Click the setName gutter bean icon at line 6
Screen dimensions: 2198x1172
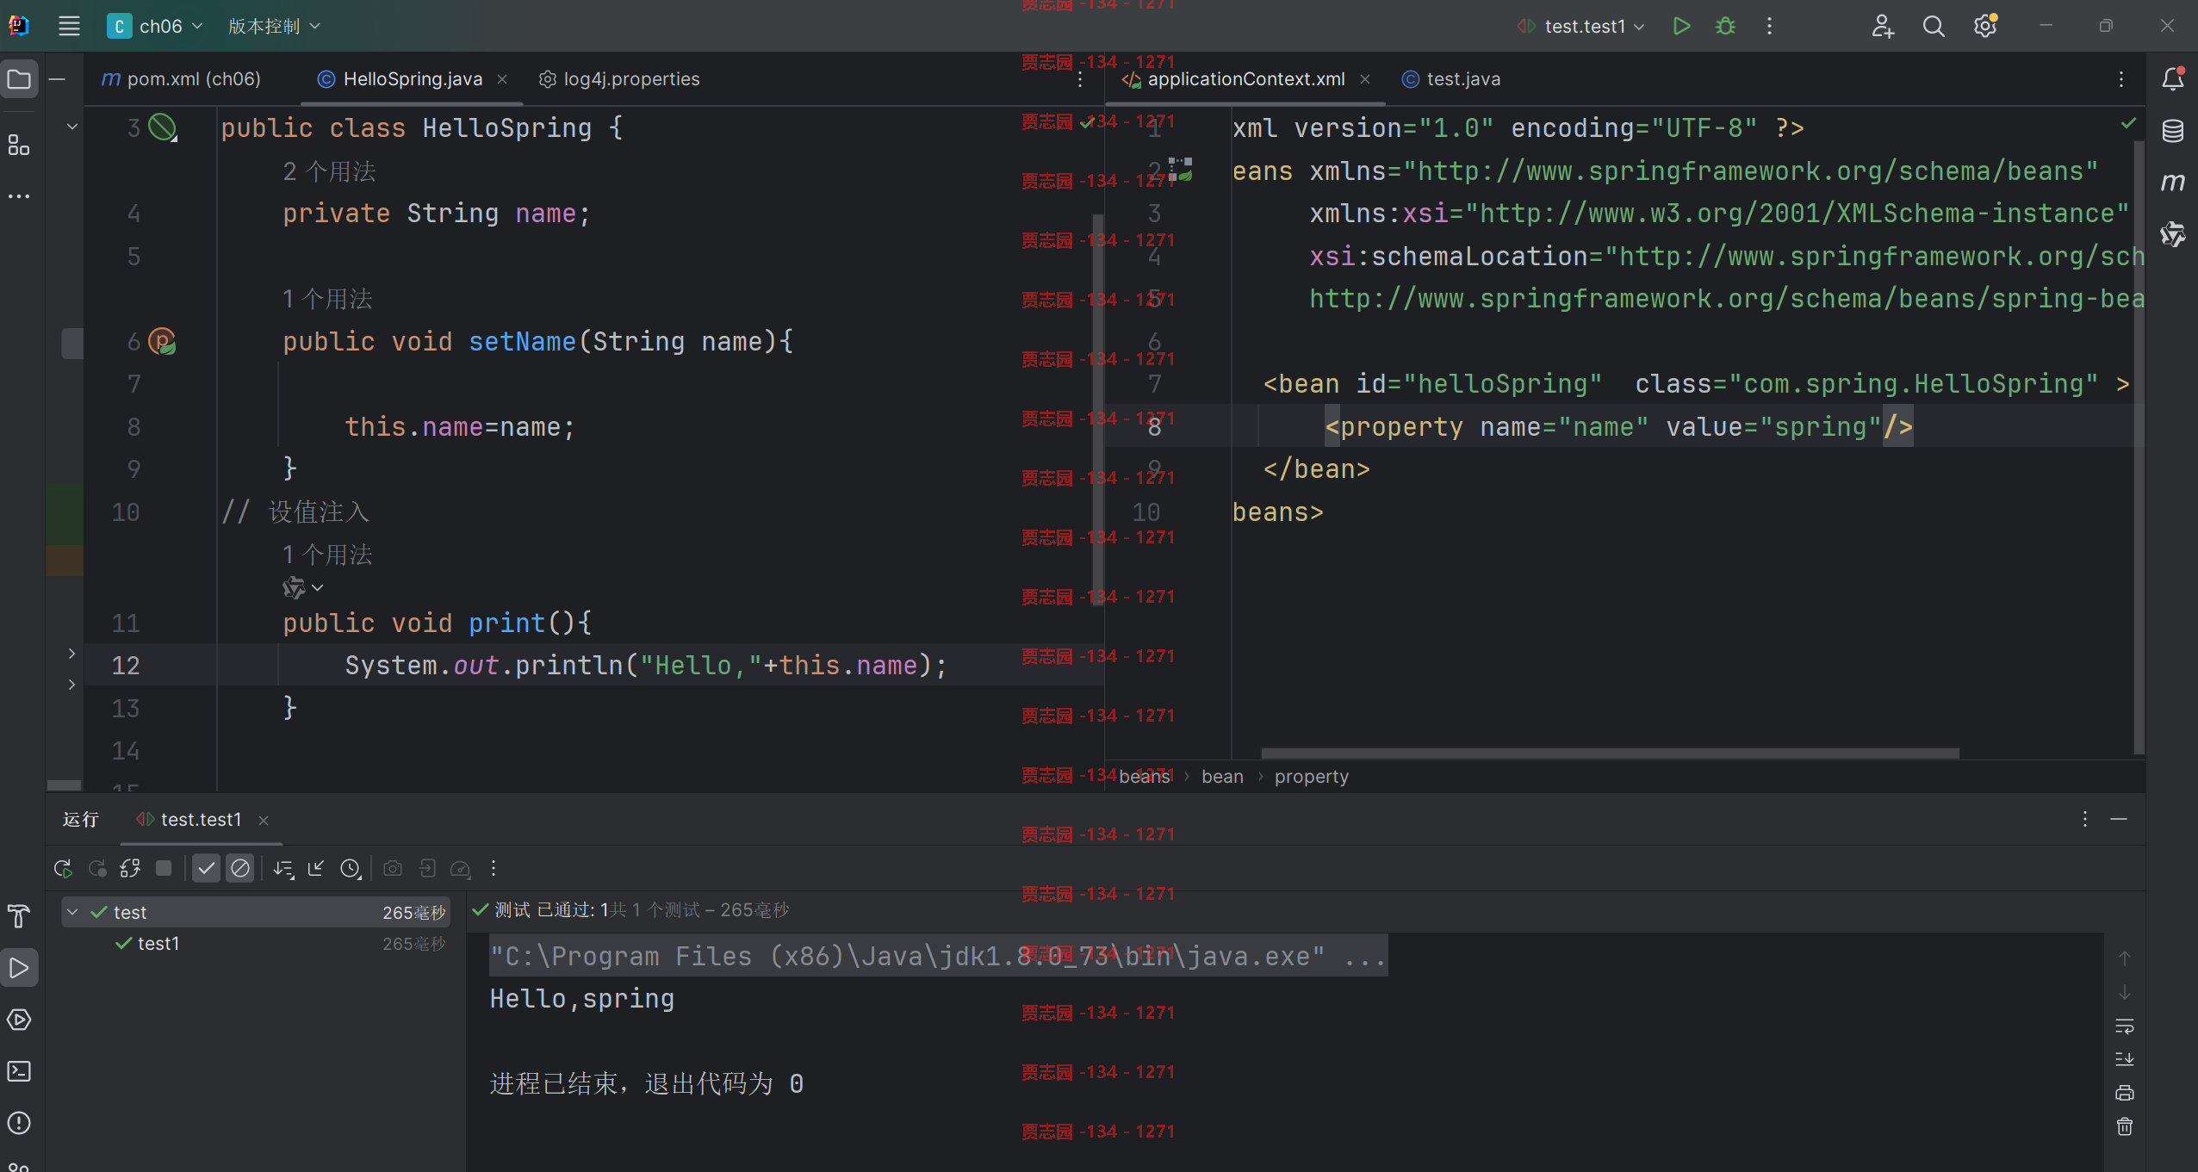point(162,342)
